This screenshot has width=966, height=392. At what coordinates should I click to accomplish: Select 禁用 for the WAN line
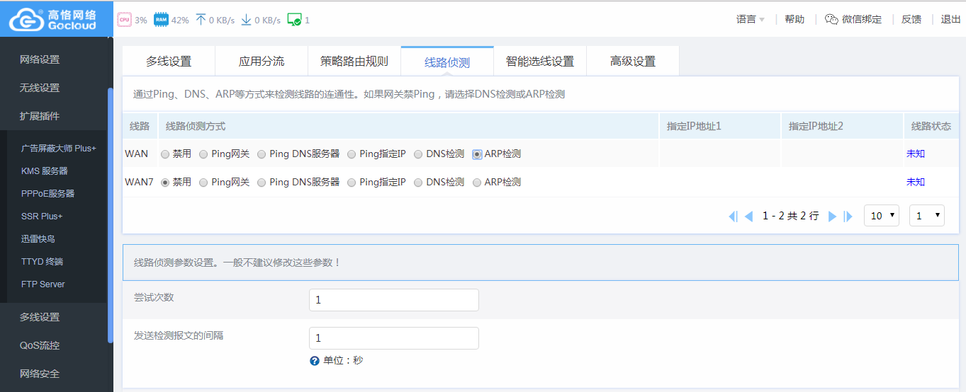[x=165, y=154]
